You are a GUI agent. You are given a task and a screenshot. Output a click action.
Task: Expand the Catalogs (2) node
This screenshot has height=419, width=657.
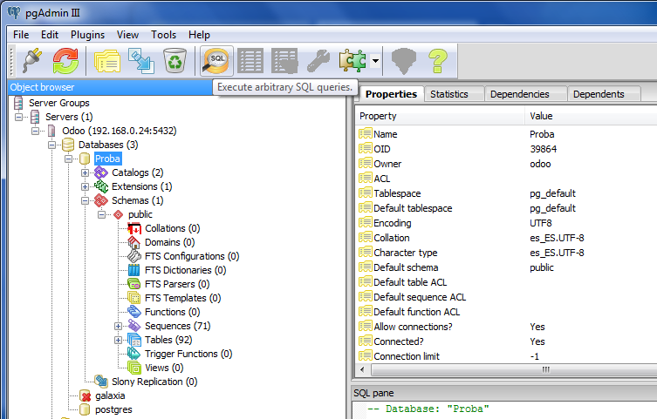[85, 172]
